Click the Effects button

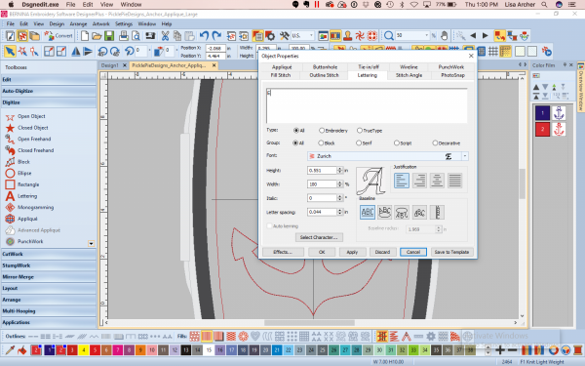coord(283,252)
